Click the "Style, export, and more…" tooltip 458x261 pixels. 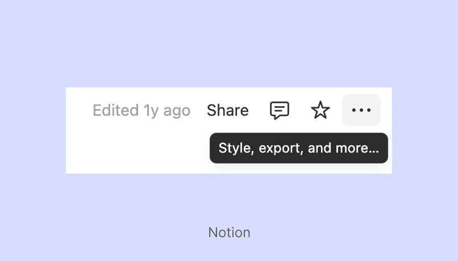pos(298,148)
